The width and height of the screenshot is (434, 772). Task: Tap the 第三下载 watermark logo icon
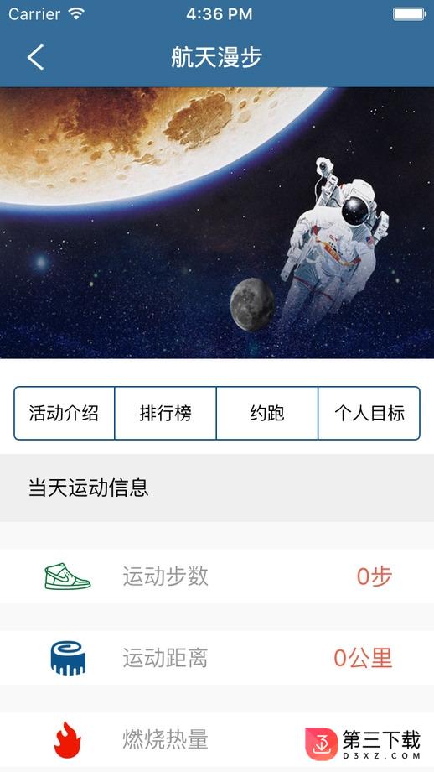(x=322, y=744)
